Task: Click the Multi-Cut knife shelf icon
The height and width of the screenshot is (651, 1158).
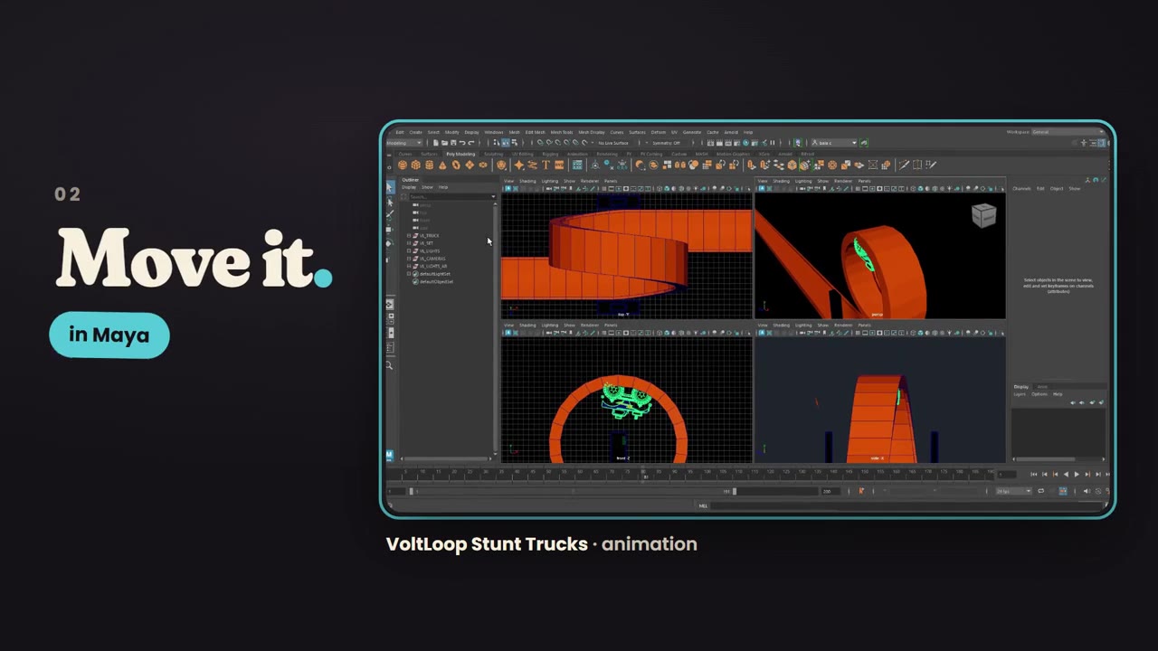Action: (x=905, y=165)
